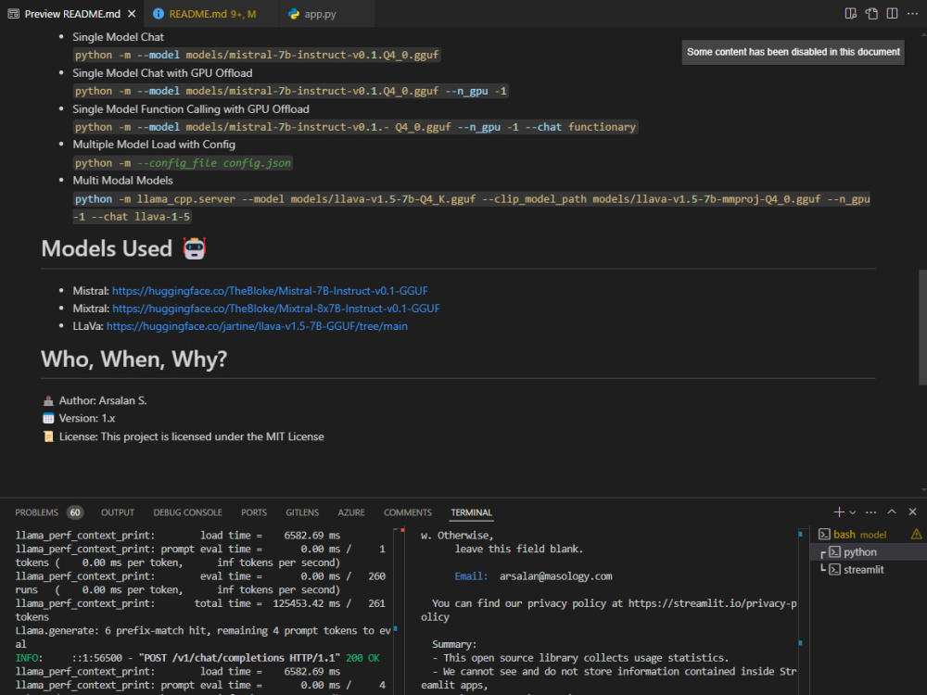Screen dimensions: 927x695
Task: Select the Terminal panel tab
Action: (471, 512)
